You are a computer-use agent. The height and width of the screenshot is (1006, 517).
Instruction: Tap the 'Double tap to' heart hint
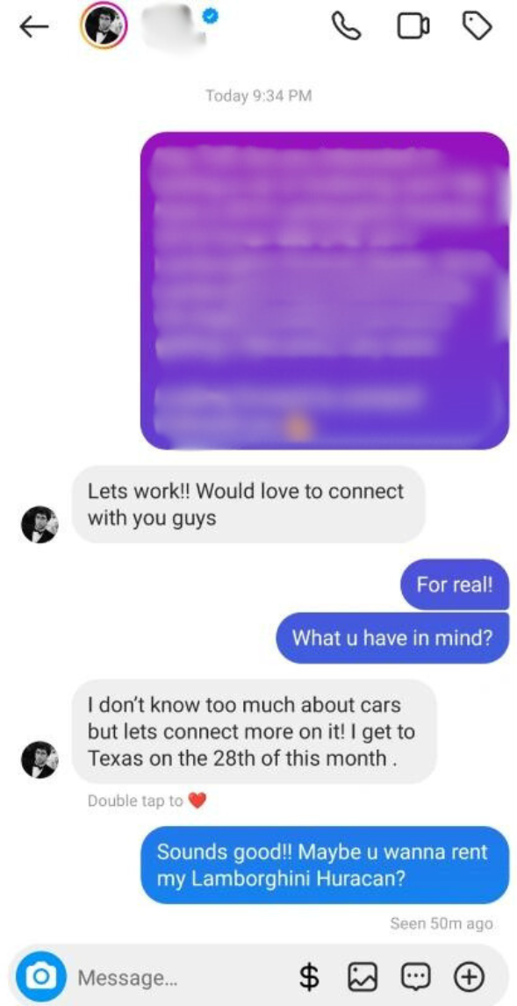147,801
